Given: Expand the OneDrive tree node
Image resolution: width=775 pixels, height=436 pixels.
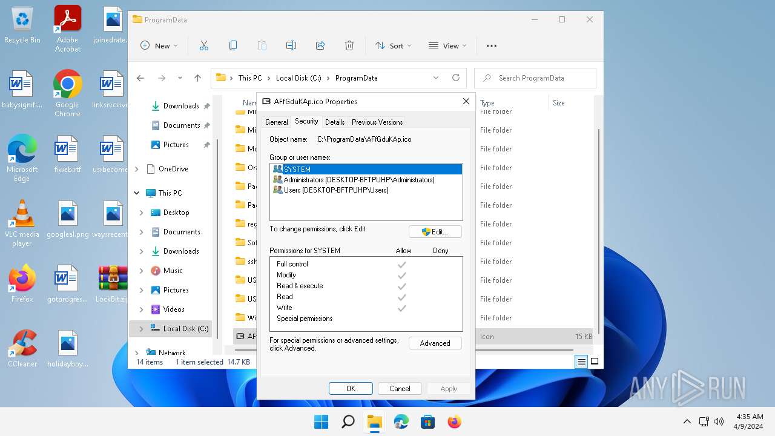Looking at the screenshot, I should pos(137,169).
